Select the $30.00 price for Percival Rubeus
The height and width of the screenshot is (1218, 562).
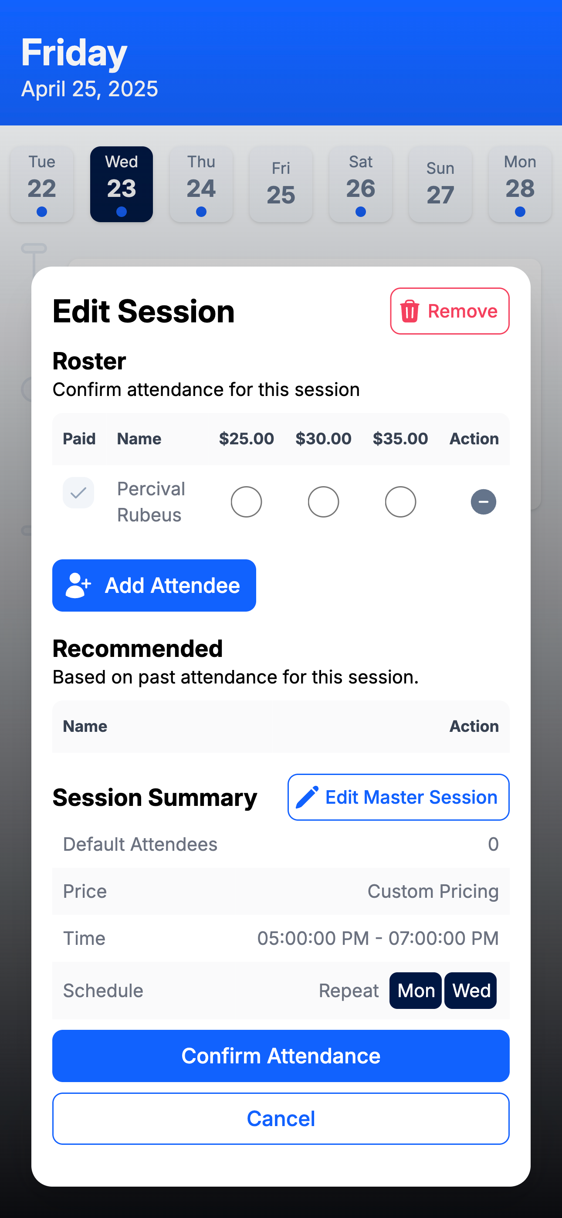(x=323, y=502)
